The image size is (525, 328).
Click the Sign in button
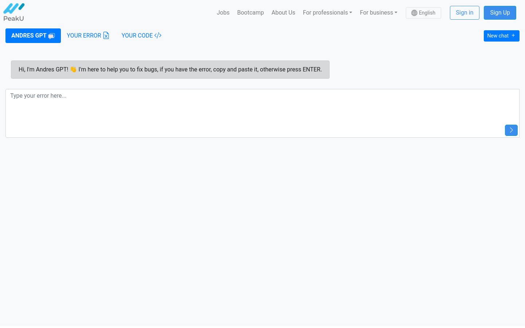(464, 13)
